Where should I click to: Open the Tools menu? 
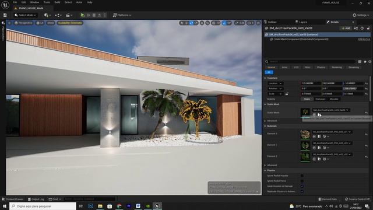pyautogui.click(x=47, y=2)
